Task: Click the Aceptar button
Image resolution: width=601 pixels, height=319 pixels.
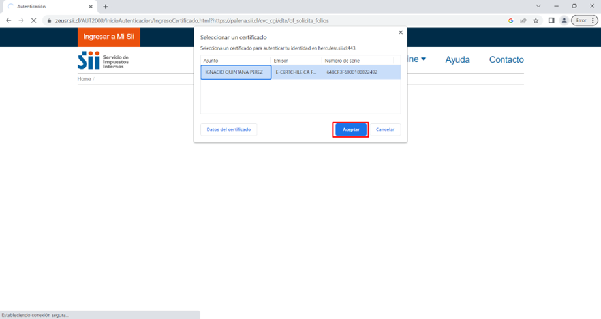Action: (351, 130)
